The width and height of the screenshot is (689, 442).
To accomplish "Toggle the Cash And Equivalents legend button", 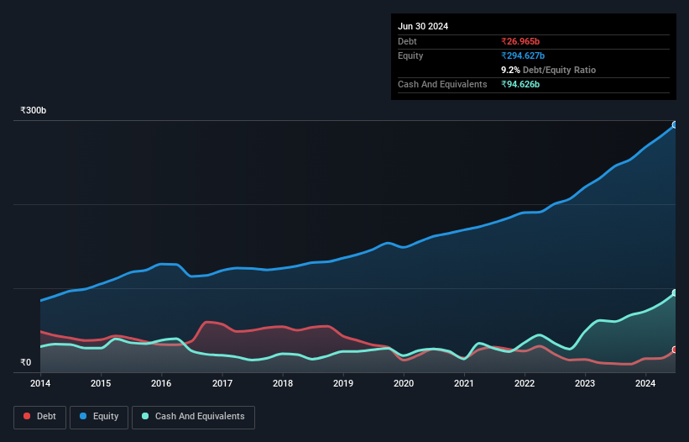I will coord(193,417).
